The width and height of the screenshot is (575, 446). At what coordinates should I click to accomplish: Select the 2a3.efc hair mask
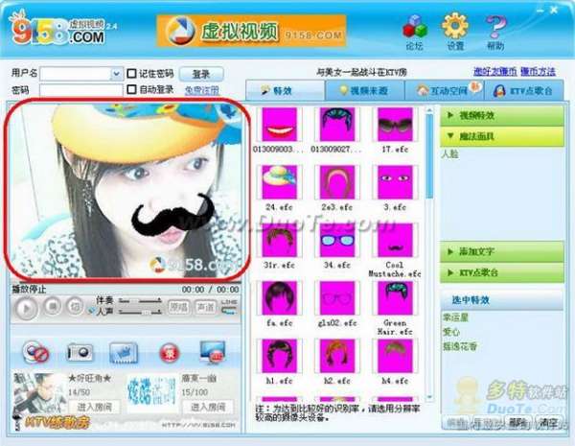(337, 182)
